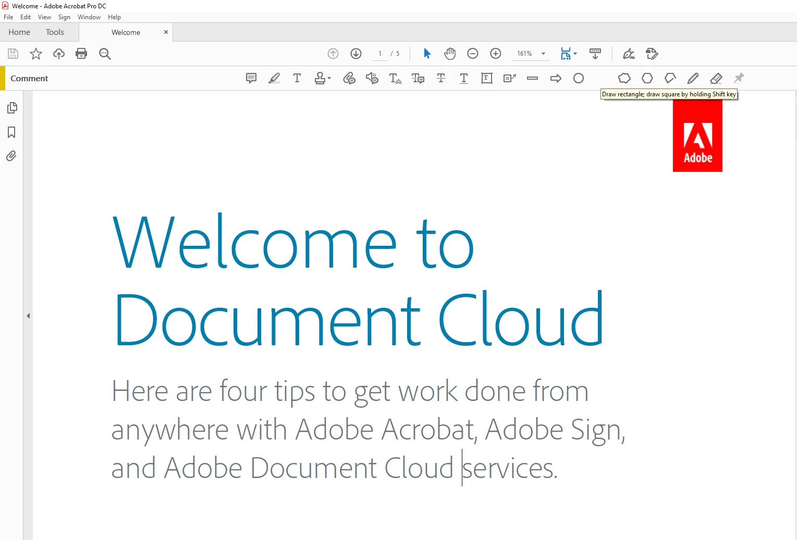Select the Replace text note tool
Image resolution: width=797 pixels, height=540 pixels.
coord(418,78)
